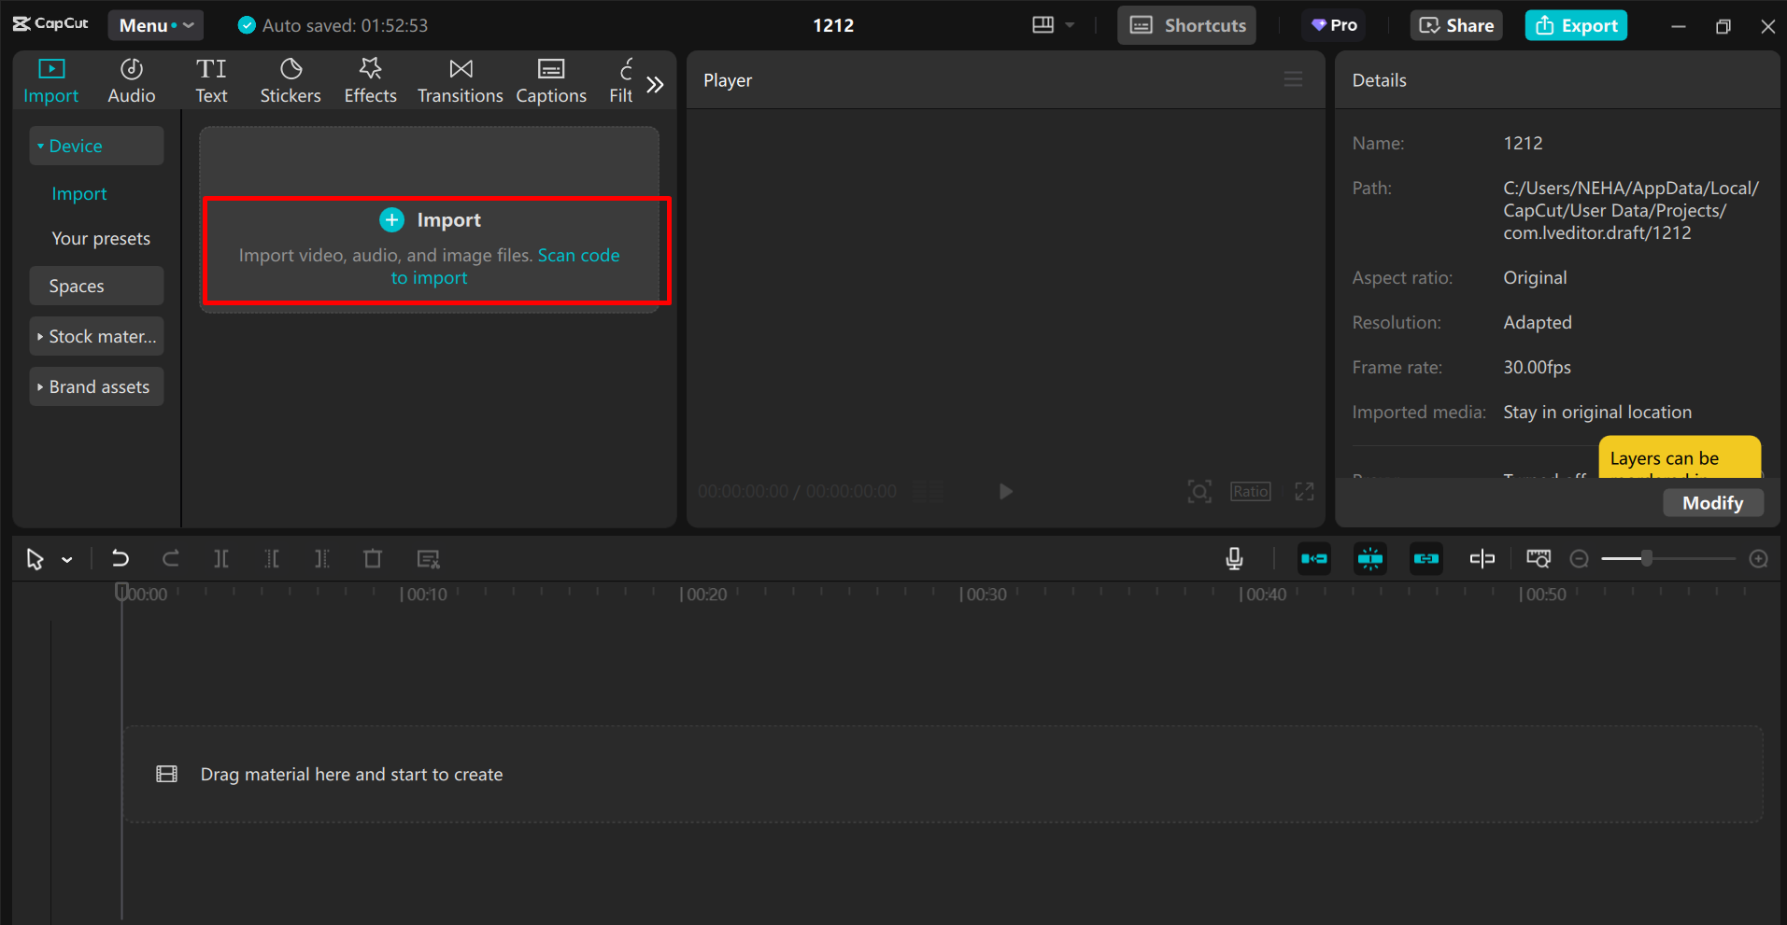Open Spaces in the sidebar
Screen dimensions: 1787x925
click(96, 286)
